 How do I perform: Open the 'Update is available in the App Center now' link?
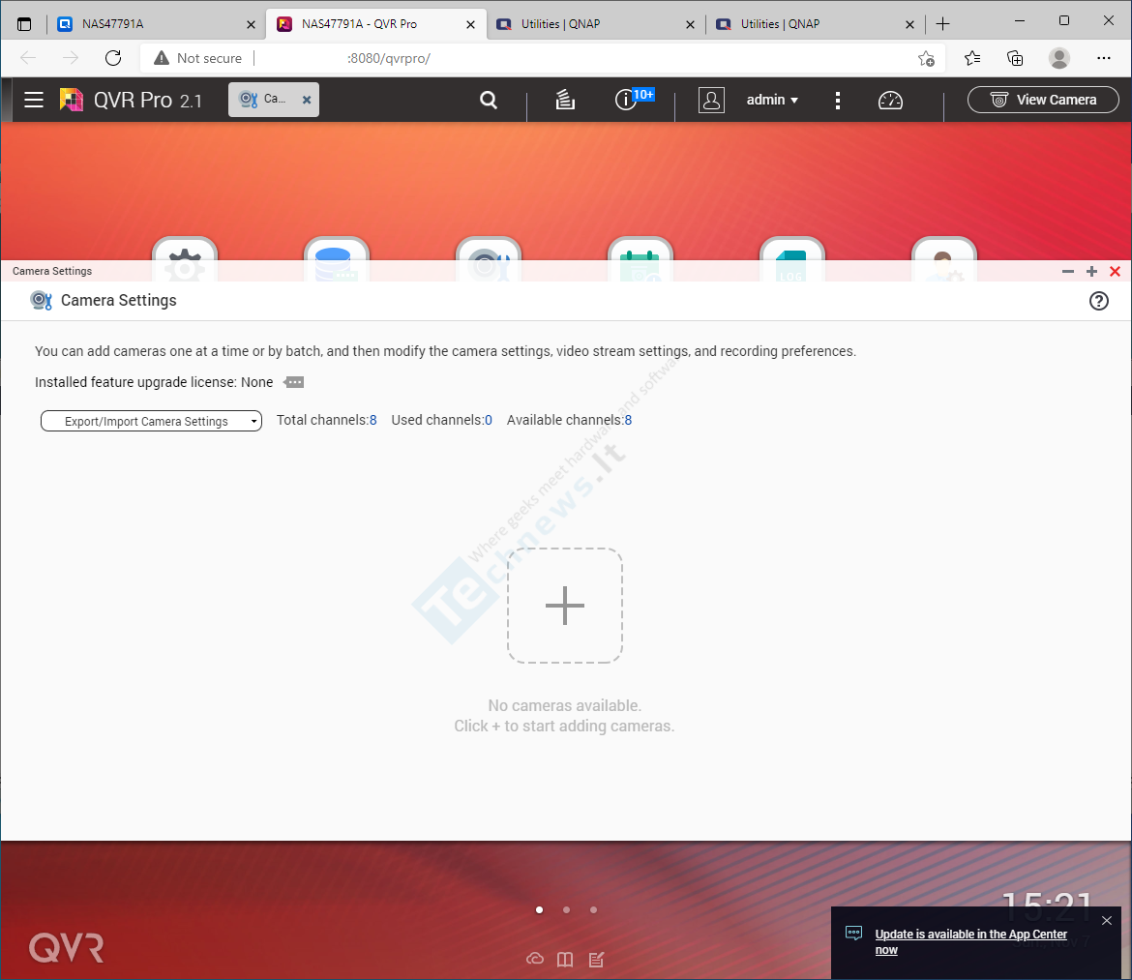click(x=970, y=941)
